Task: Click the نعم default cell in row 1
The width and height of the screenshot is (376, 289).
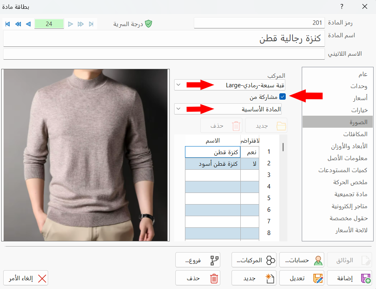Action: 250,152
